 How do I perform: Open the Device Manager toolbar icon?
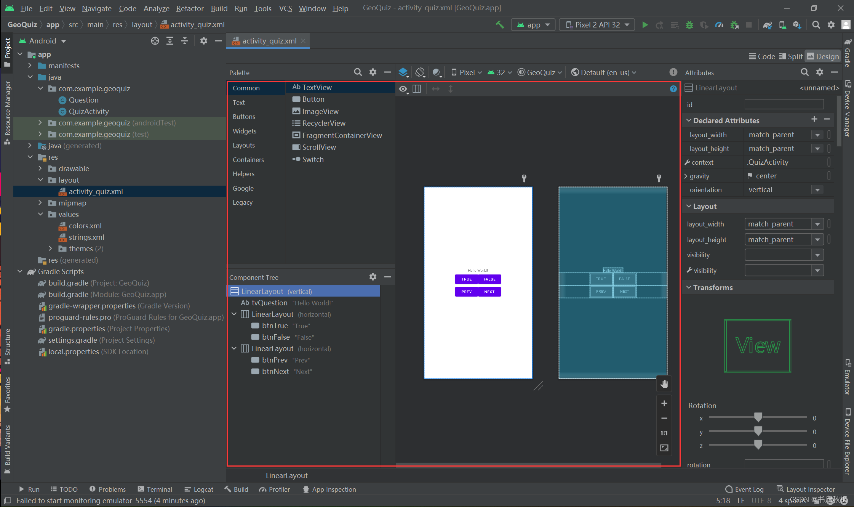[x=782, y=25]
